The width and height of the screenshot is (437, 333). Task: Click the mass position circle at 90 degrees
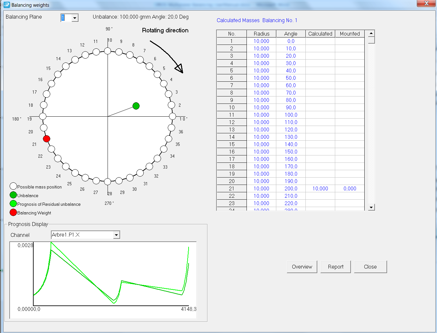click(108, 51)
